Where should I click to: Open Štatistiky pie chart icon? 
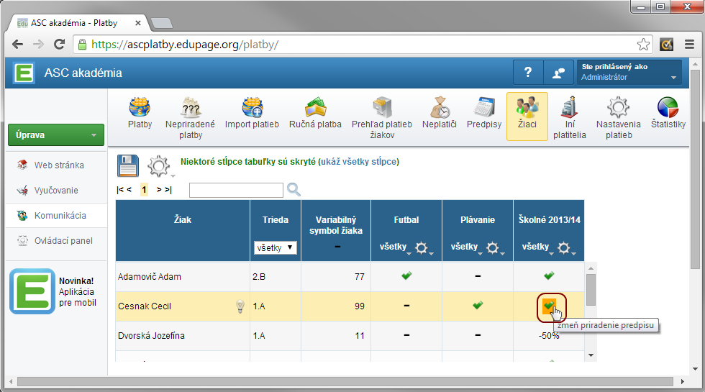coord(668,108)
